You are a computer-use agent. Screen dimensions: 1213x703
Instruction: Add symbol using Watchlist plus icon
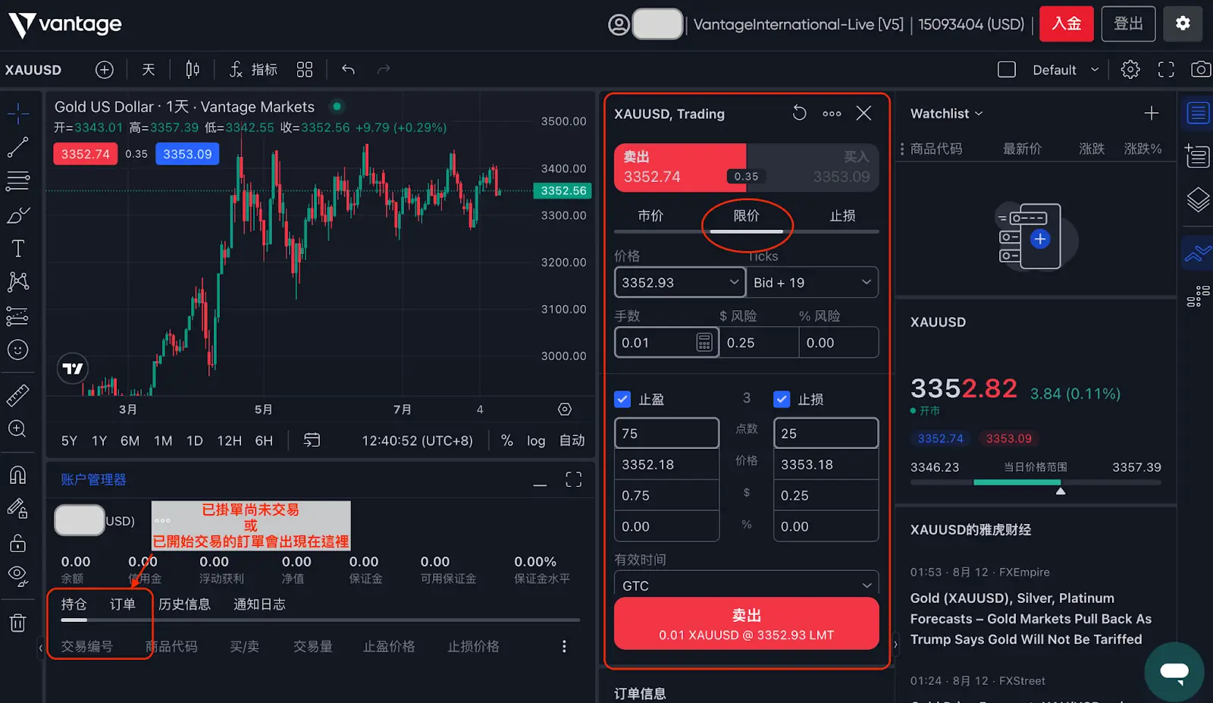pyautogui.click(x=1151, y=114)
